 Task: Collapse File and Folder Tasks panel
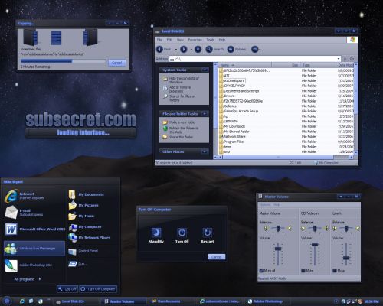point(205,113)
